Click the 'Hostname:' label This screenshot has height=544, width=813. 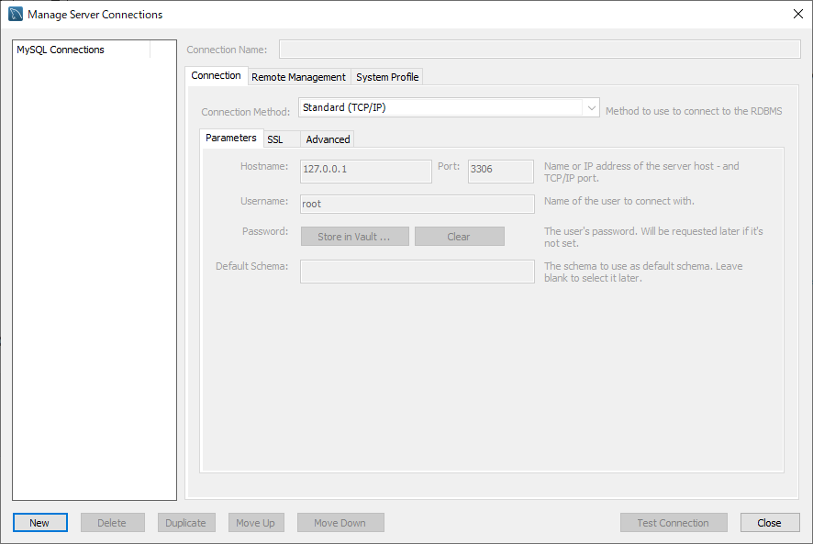(x=264, y=166)
